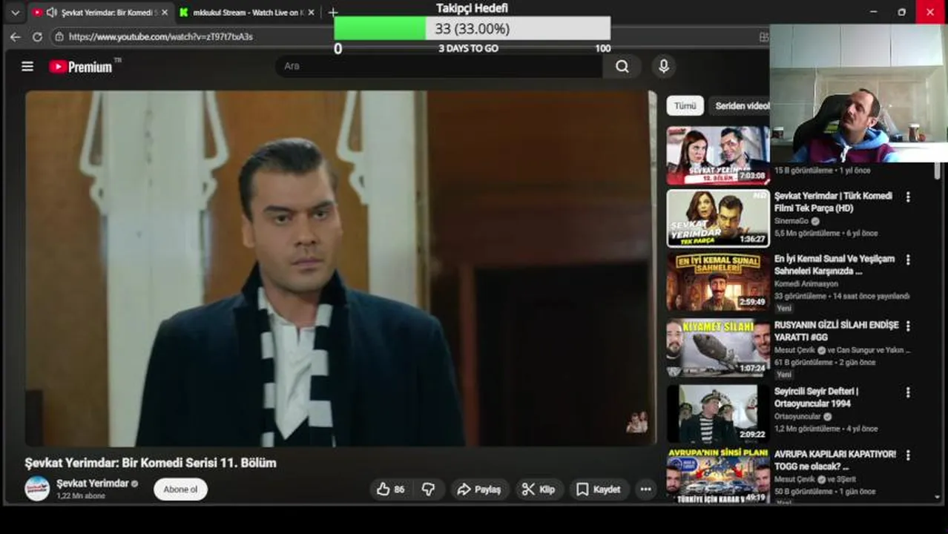
Task: Reload the page with refresh icon
Action: [37, 36]
